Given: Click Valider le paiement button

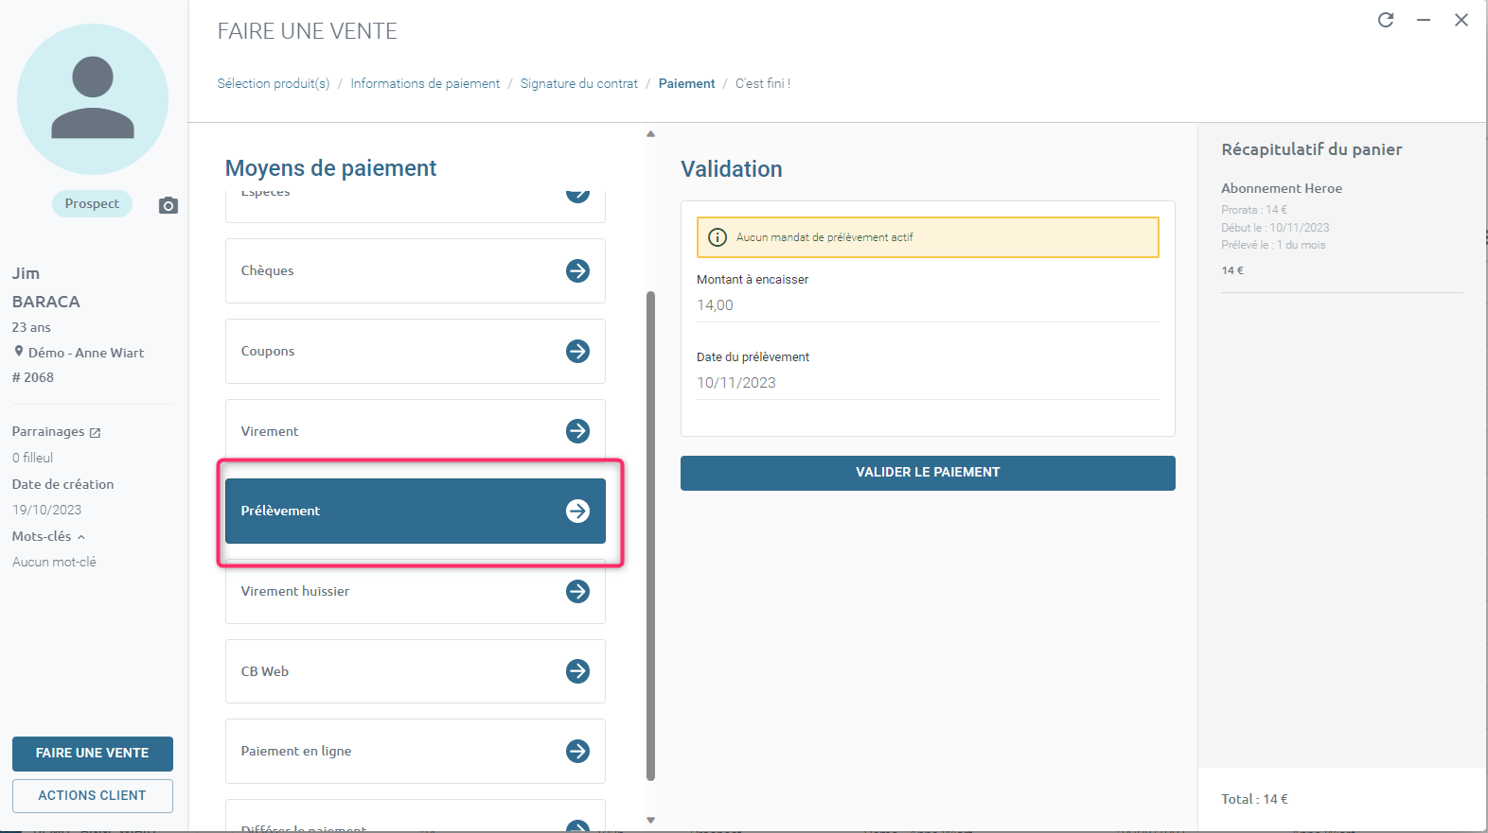Looking at the screenshot, I should (x=928, y=473).
